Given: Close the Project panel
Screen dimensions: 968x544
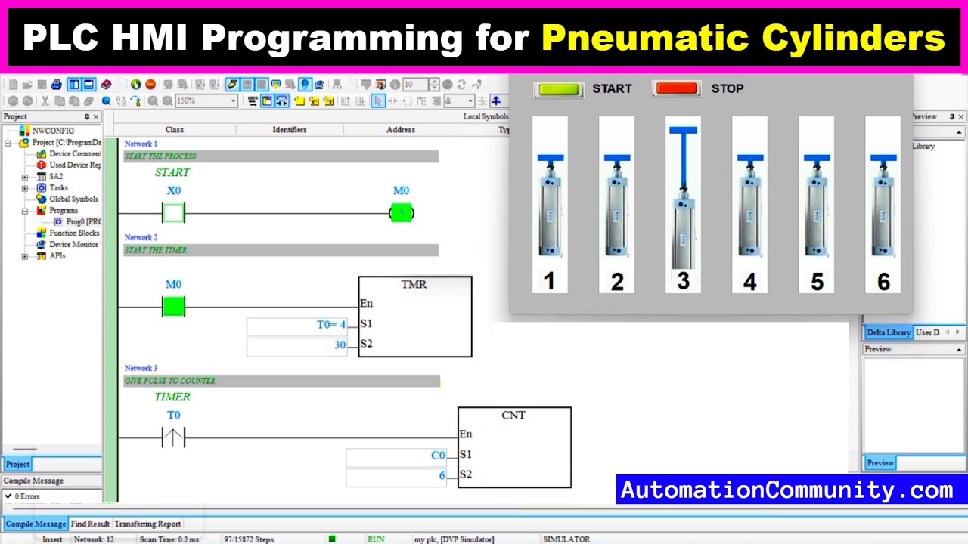Looking at the screenshot, I should pos(96,116).
